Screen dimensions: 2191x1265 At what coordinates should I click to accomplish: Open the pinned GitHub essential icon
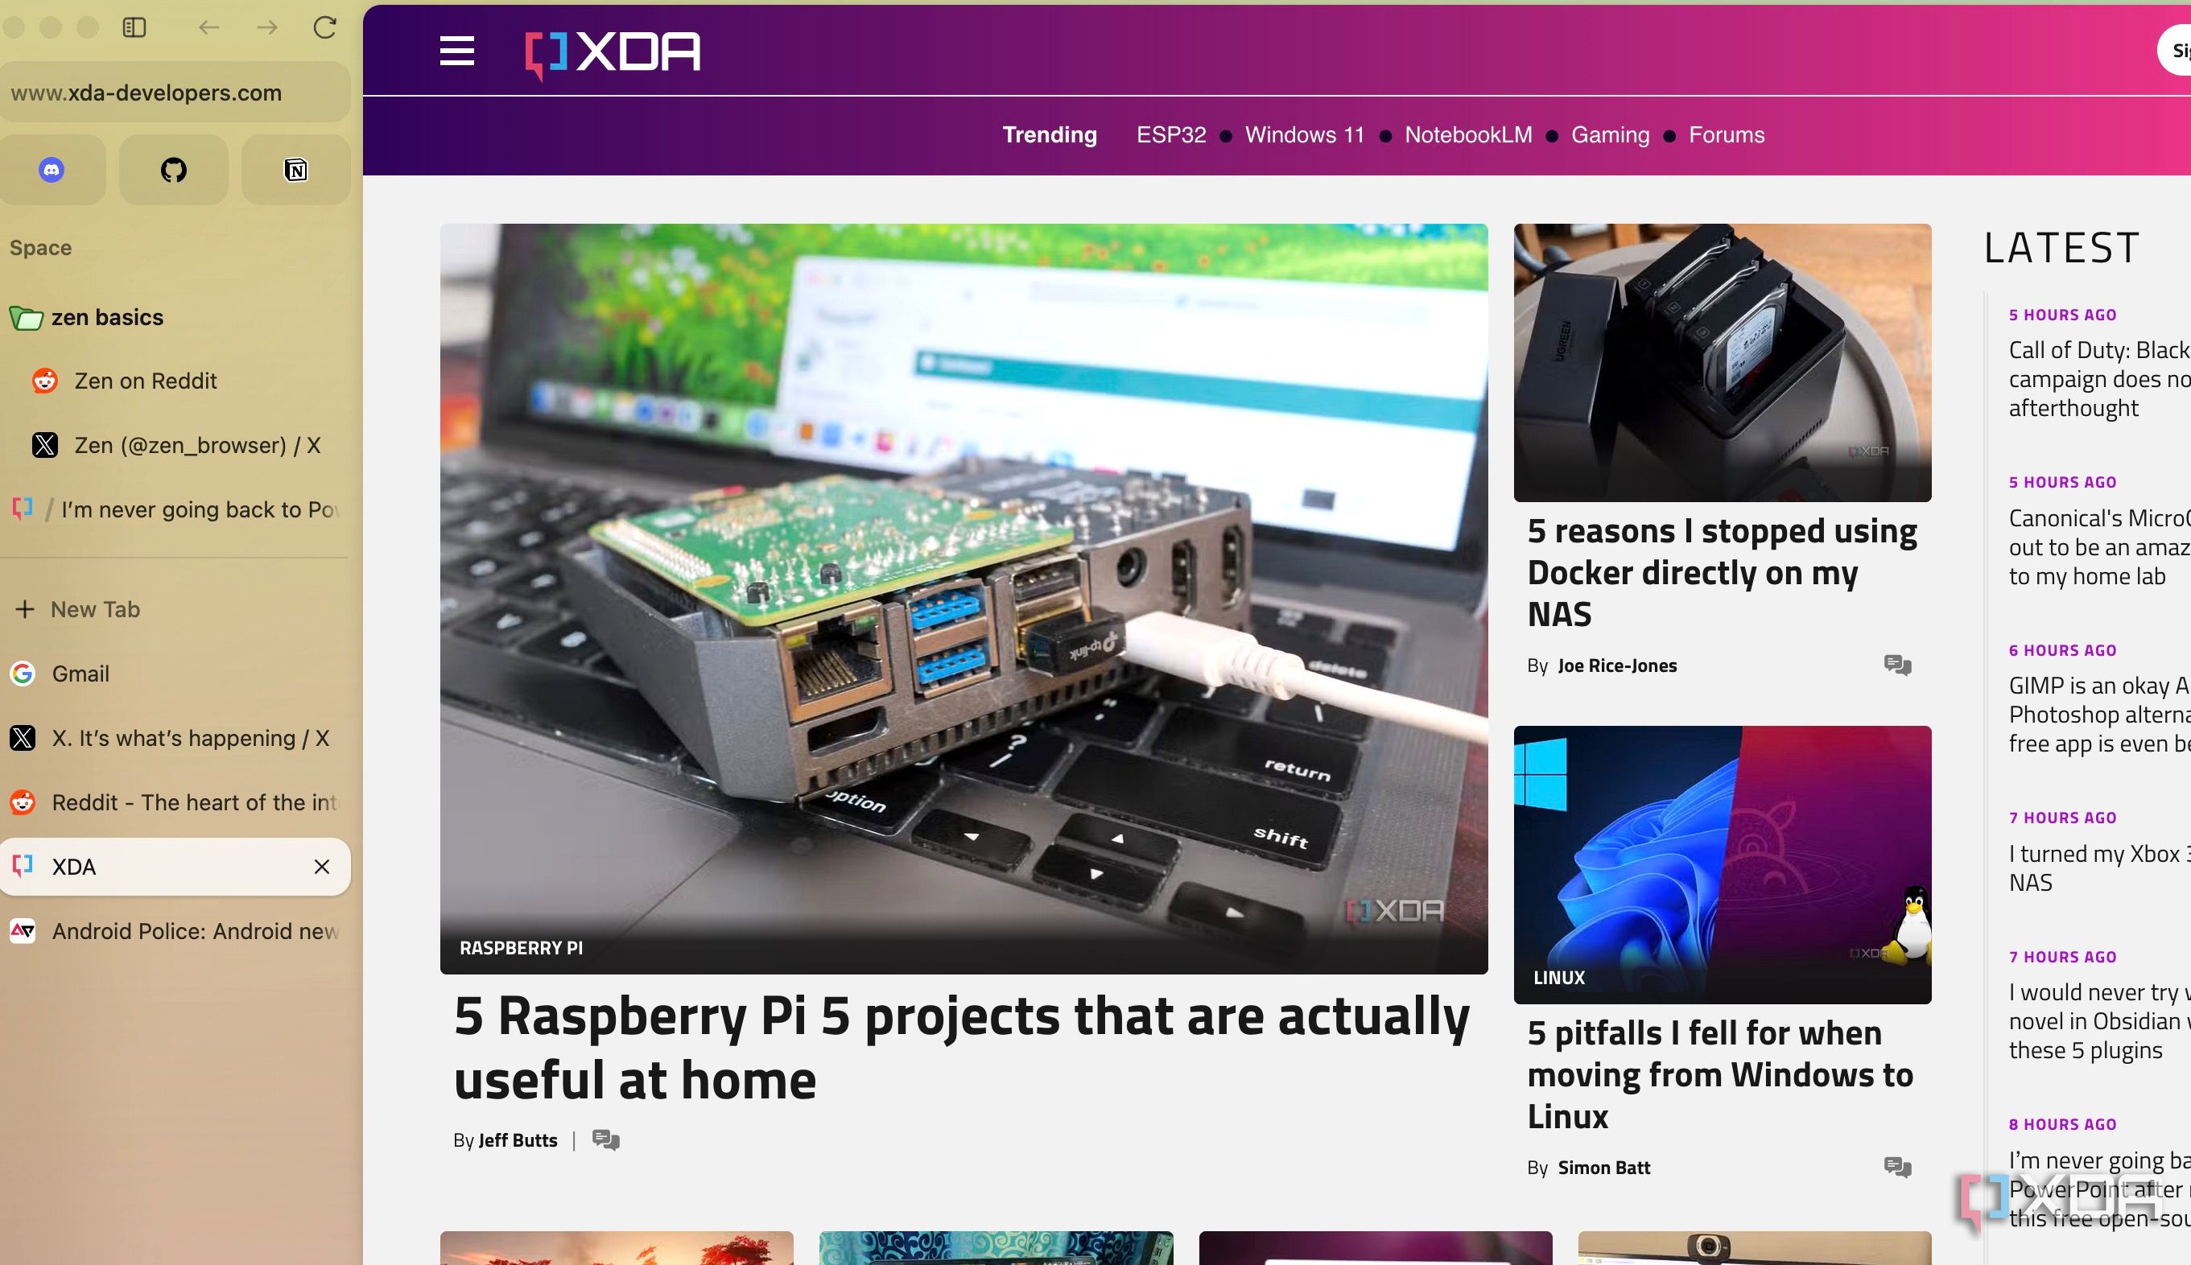coord(174,171)
